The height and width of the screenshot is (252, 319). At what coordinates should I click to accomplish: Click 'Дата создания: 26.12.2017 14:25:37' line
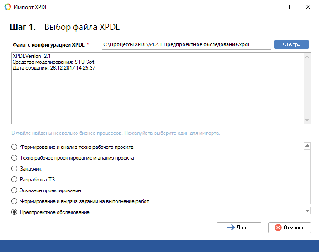pyautogui.click(x=54, y=68)
